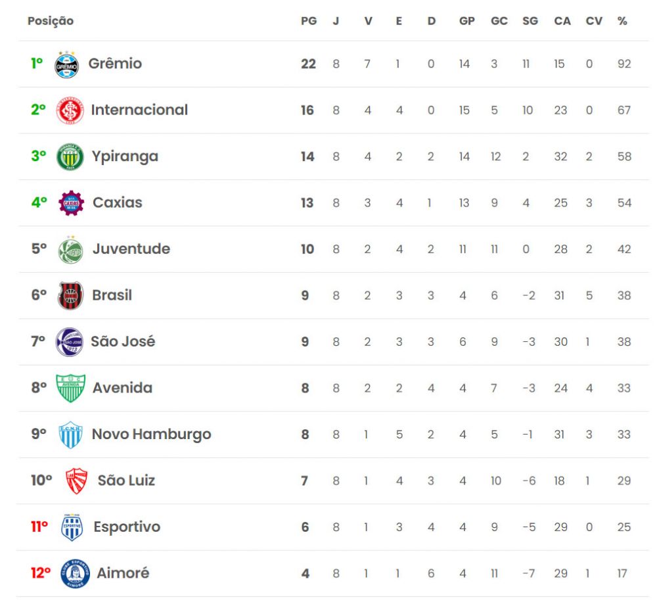This screenshot has width=657, height=612.
Task: Click the Internacional red crest
Action: [70, 110]
